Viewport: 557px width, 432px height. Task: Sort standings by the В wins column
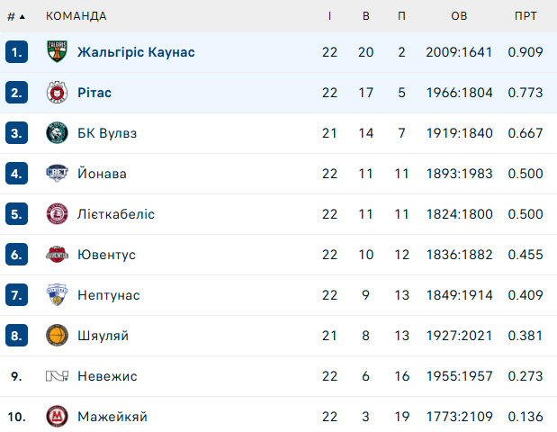[365, 16]
